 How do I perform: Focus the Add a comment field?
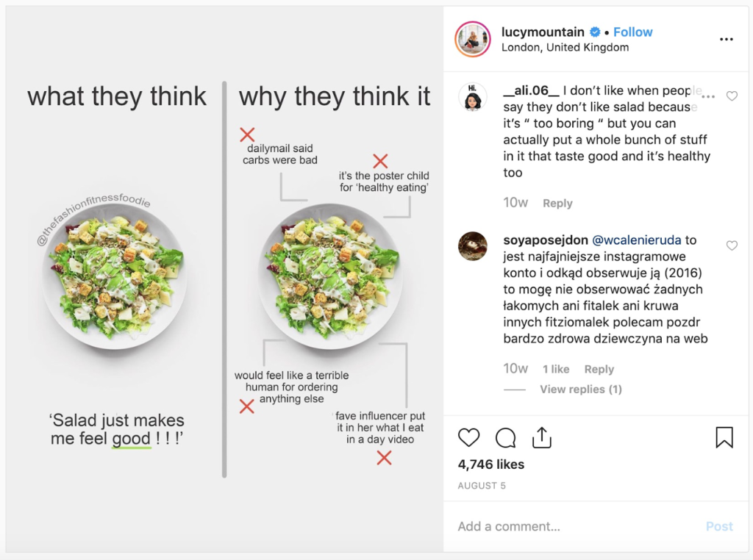(577, 526)
